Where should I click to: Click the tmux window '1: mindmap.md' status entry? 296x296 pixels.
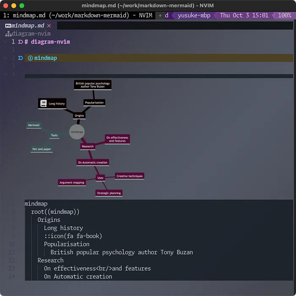tap(77, 15)
